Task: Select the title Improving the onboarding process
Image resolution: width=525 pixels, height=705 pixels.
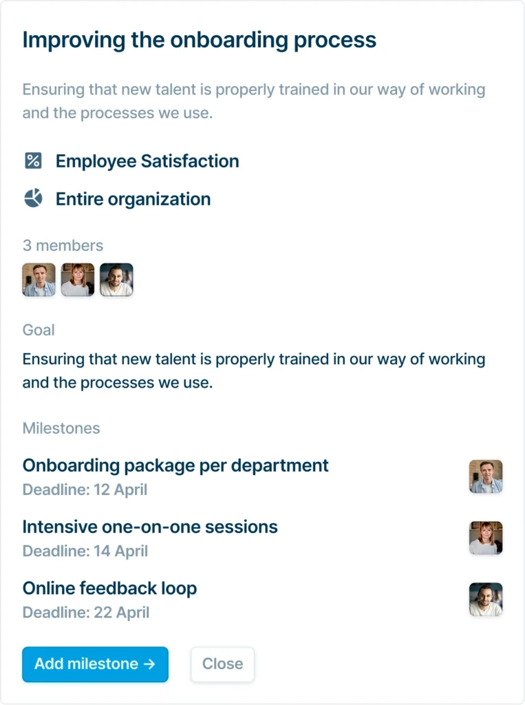Action: [200, 40]
